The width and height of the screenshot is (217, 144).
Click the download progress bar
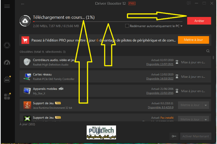[x=108, y=21]
